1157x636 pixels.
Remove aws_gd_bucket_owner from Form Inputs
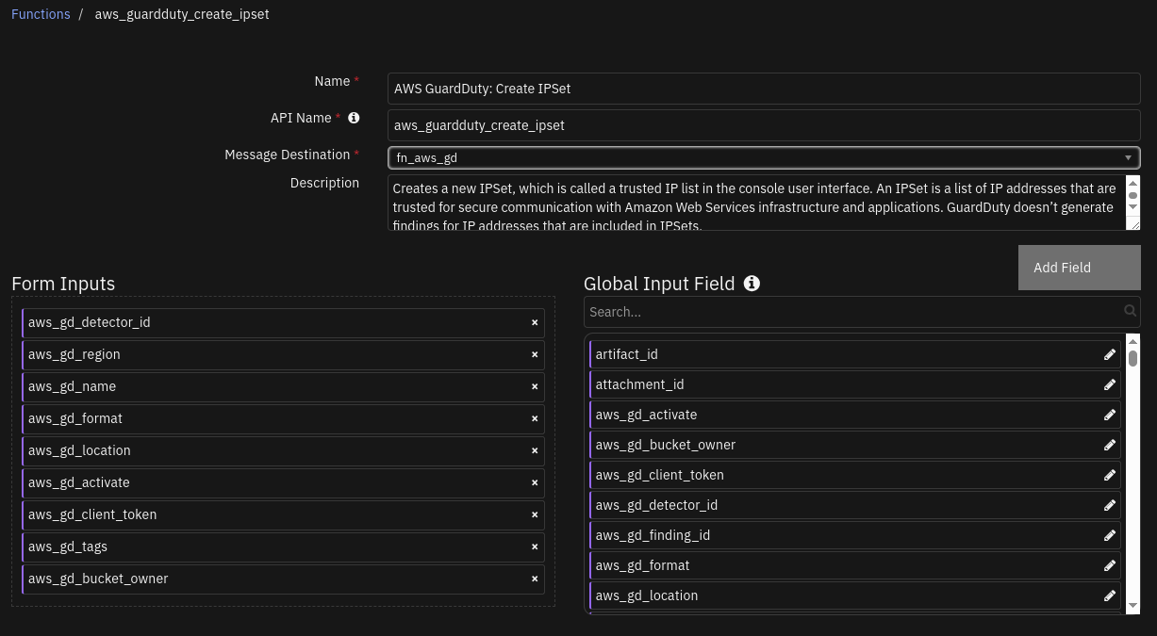pos(535,579)
